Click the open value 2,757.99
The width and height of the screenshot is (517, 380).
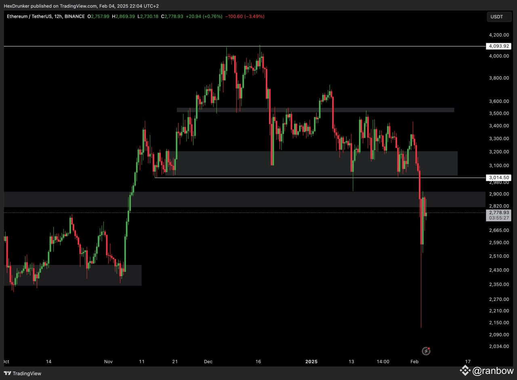tap(101, 17)
